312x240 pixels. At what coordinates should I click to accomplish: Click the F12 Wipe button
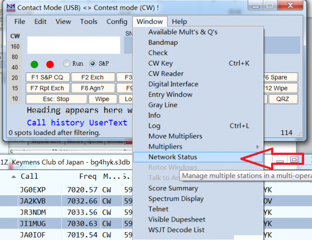281,88
